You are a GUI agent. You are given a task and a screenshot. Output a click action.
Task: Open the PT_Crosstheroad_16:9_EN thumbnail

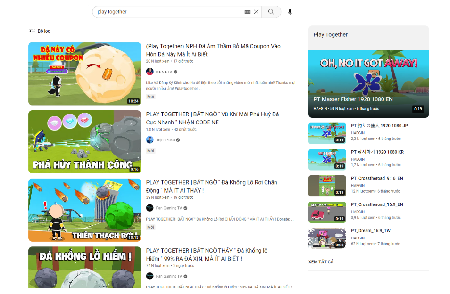[327, 212]
